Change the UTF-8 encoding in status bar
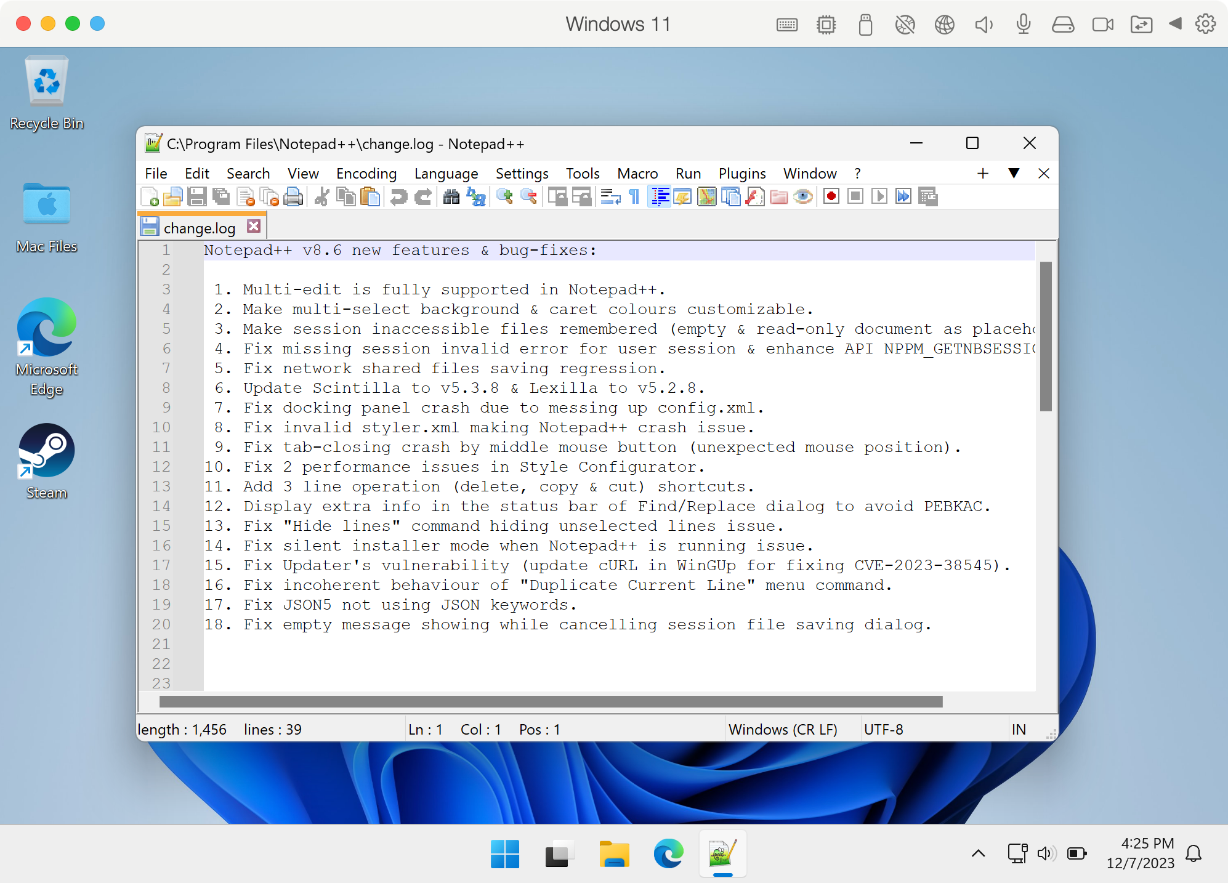Viewport: 1228px width, 883px height. point(884,729)
